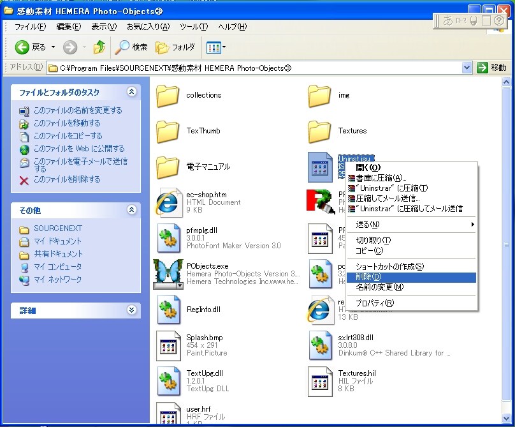Click the green Back arrow button
This screenshot has width=515, height=427.
[x=22, y=47]
